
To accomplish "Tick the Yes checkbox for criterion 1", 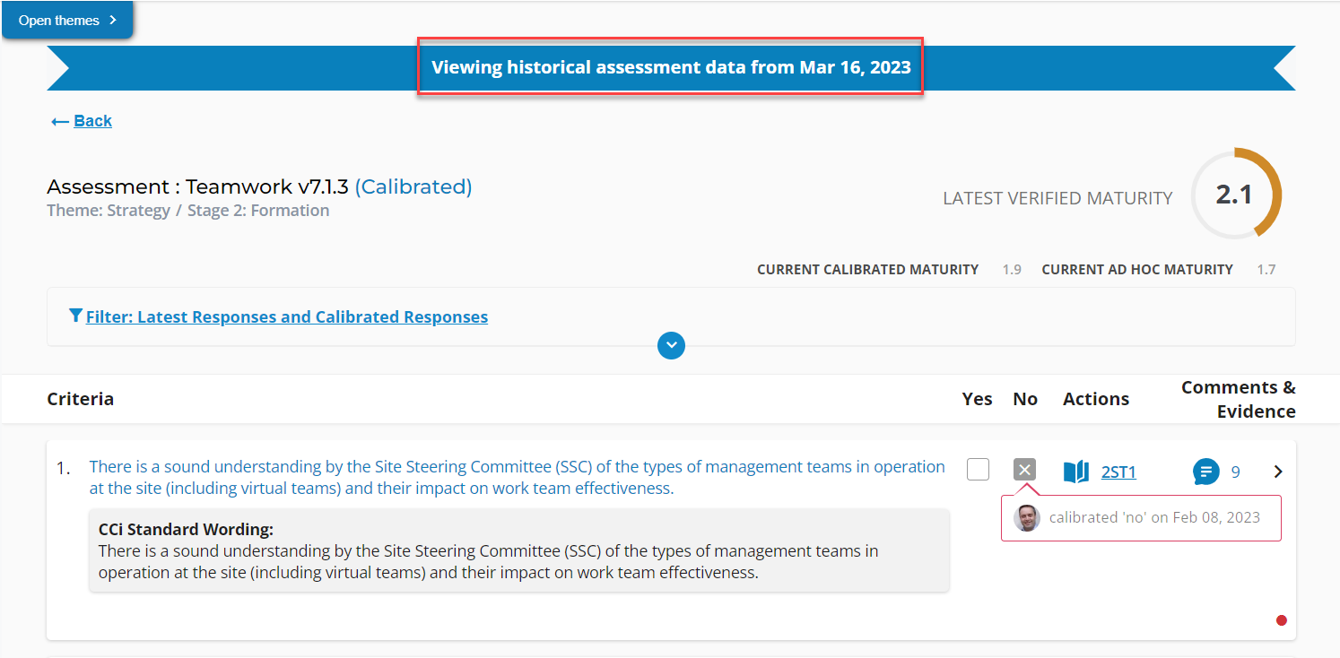I will 978,470.
